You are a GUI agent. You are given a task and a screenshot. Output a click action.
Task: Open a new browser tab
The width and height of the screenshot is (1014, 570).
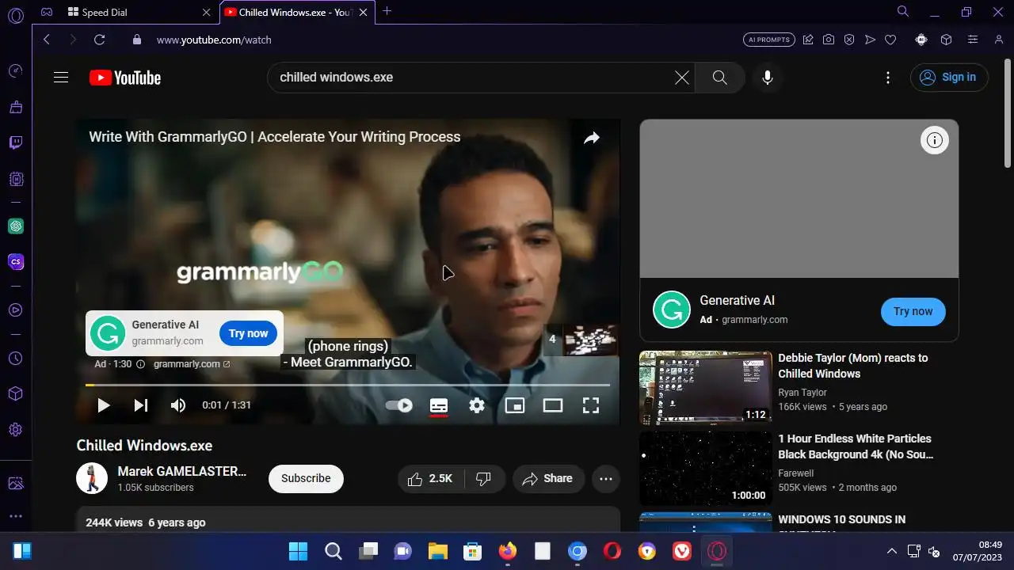tap(387, 11)
